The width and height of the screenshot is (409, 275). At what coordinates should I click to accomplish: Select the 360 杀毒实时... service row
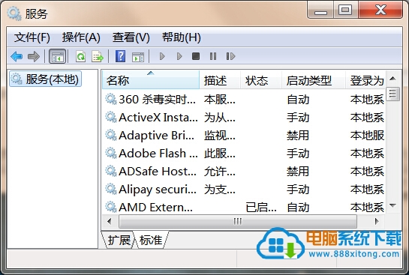click(x=244, y=99)
